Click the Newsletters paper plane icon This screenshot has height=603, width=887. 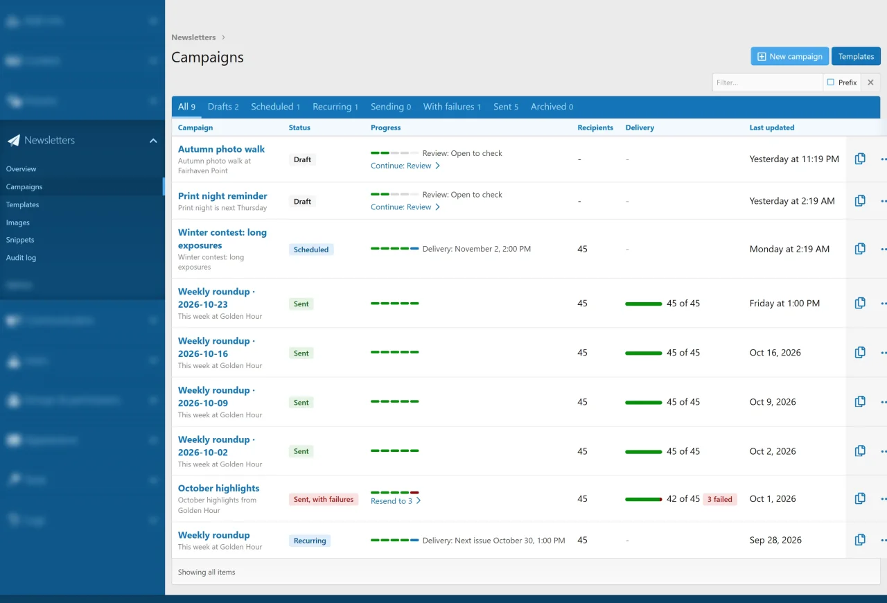tap(14, 140)
